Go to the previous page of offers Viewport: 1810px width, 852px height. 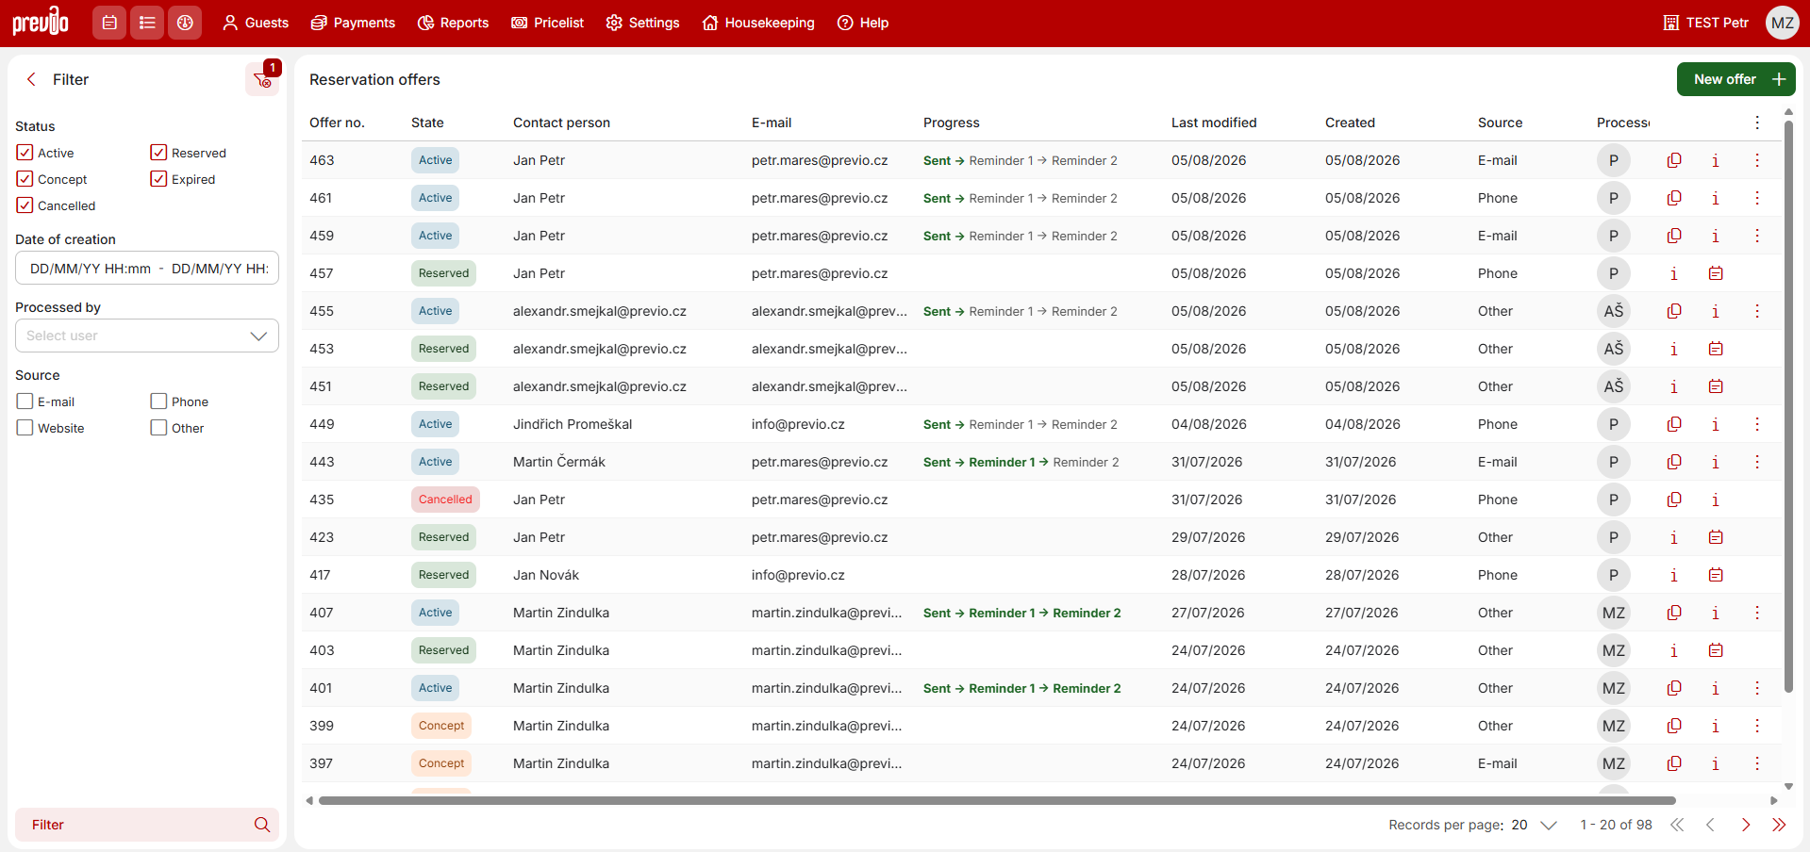coord(1710,825)
